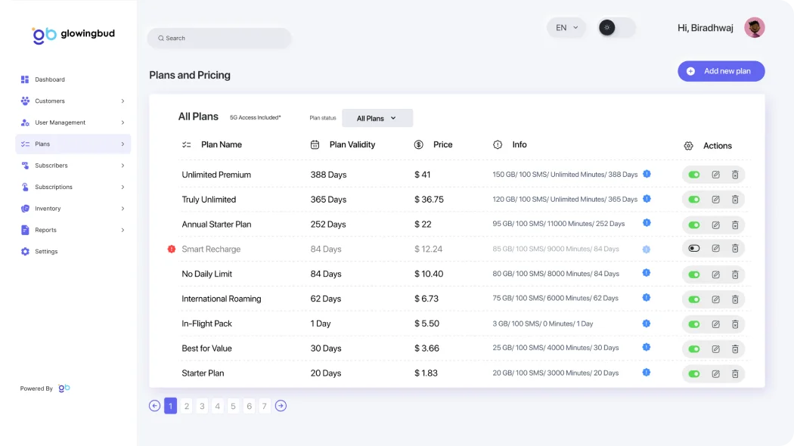The height and width of the screenshot is (446, 794).
Task: Open edit icon for In-Flight Pack
Action: (x=715, y=324)
